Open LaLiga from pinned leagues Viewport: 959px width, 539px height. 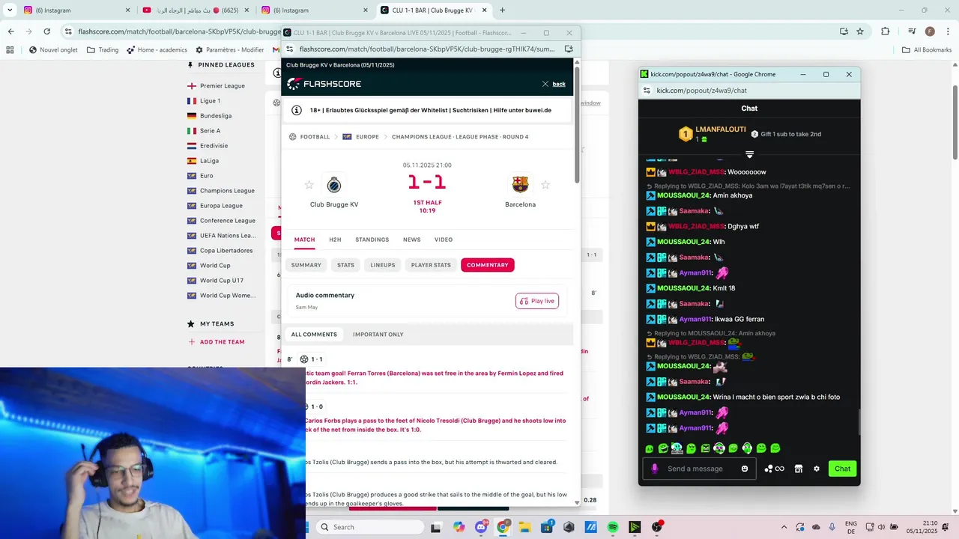tap(209, 161)
